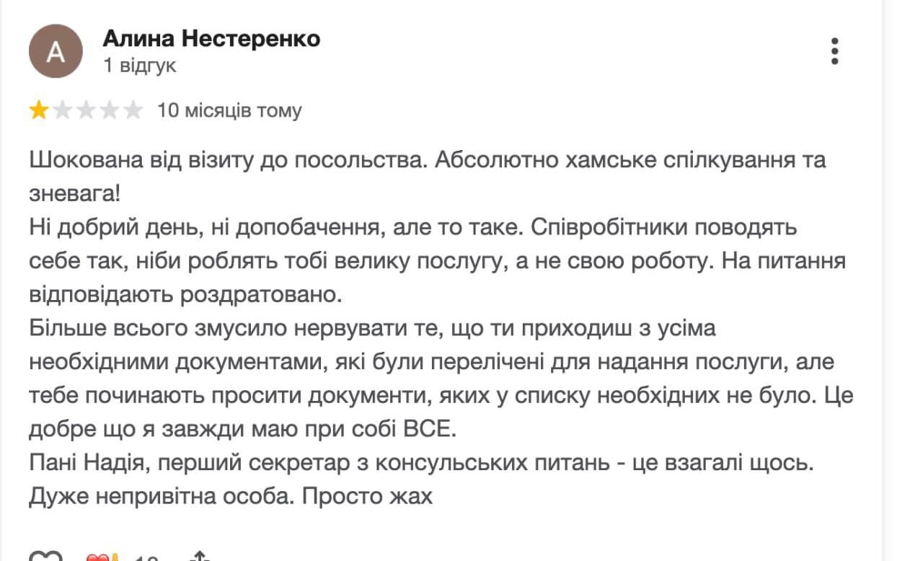Click the second grey rating star

click(63, 110)
